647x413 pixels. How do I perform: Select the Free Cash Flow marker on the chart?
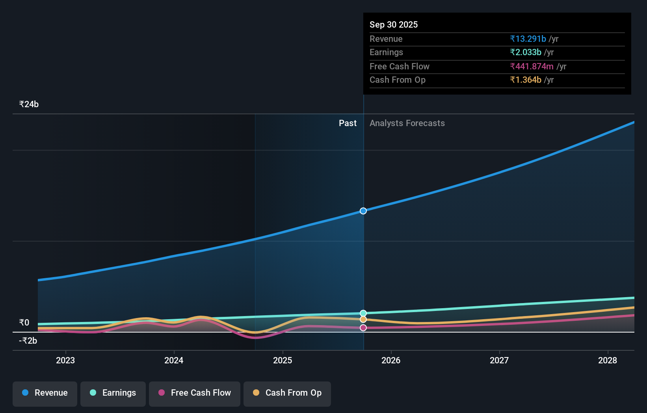pyautogui.click(x=363, y=327)
